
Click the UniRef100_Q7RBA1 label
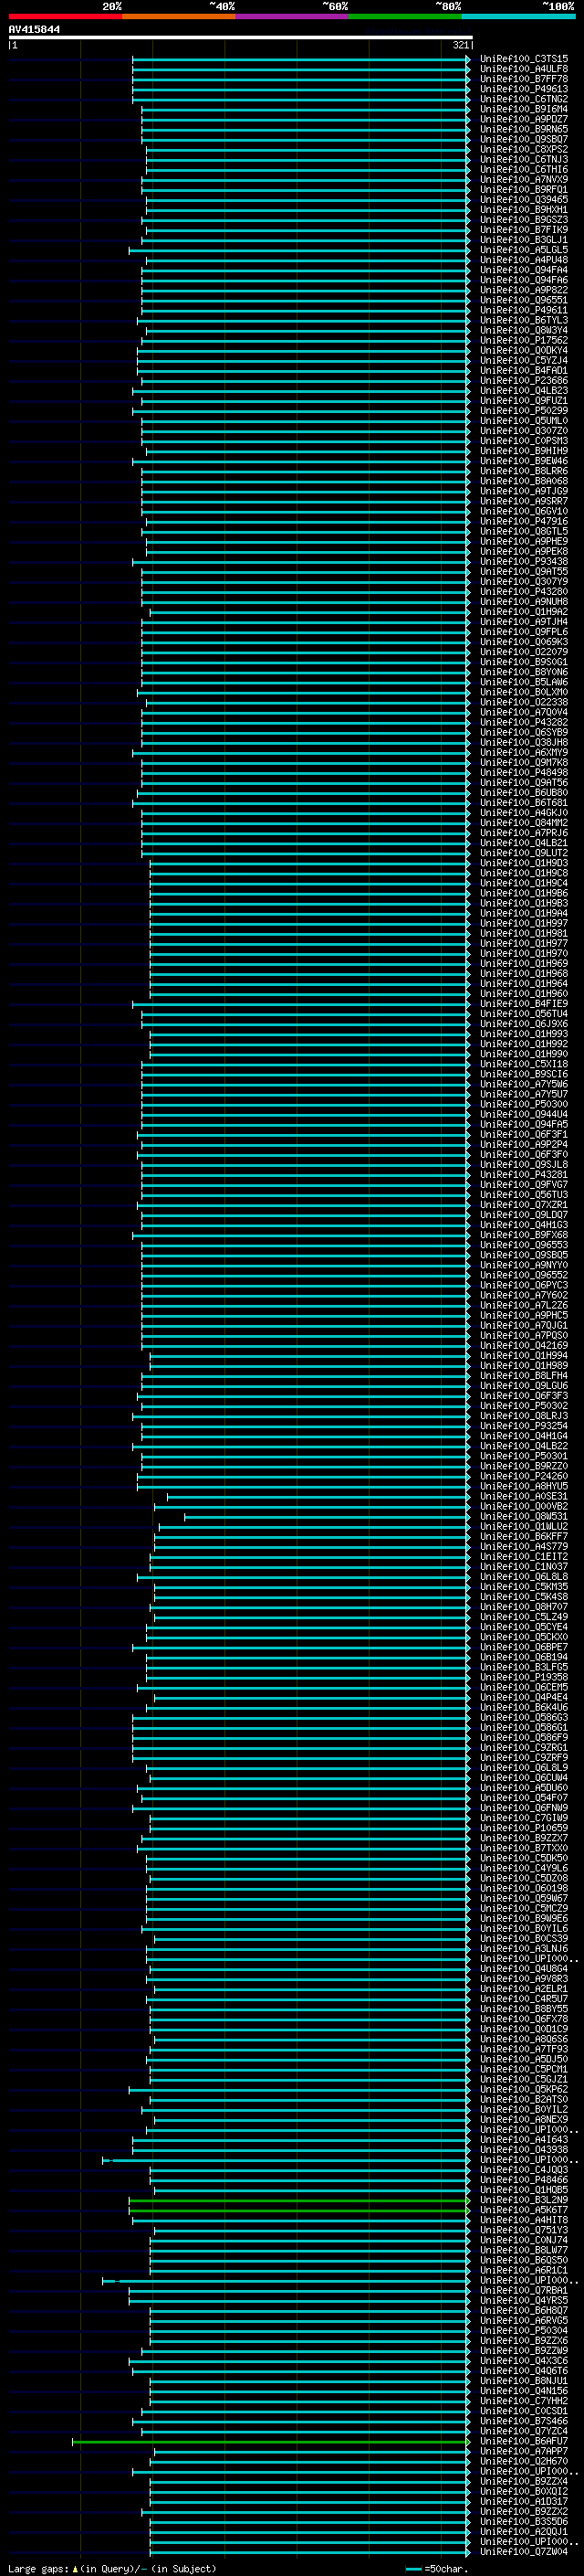click(524, 2290)
